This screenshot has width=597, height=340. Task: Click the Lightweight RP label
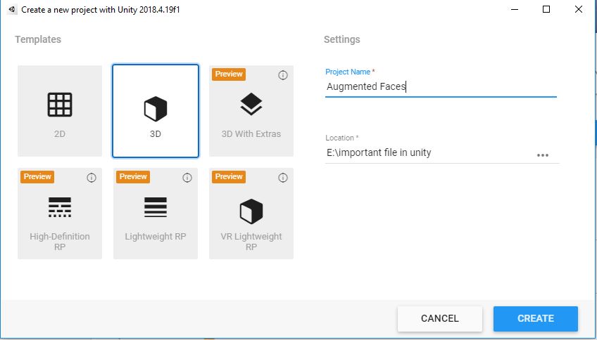pos(156,236)
